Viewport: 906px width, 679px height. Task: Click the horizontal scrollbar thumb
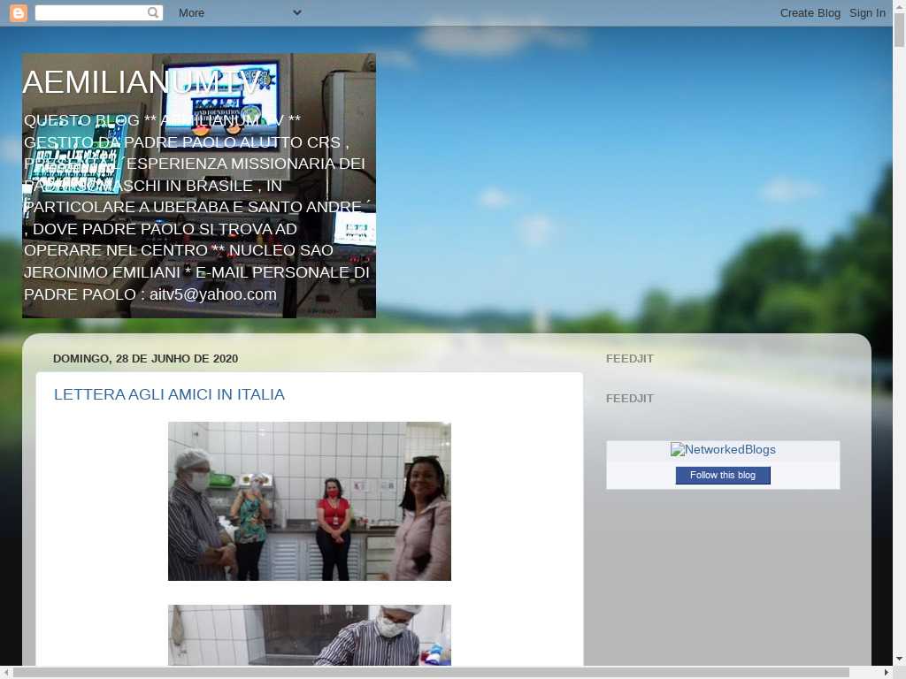pyautogui.click(x=432, y=673)
